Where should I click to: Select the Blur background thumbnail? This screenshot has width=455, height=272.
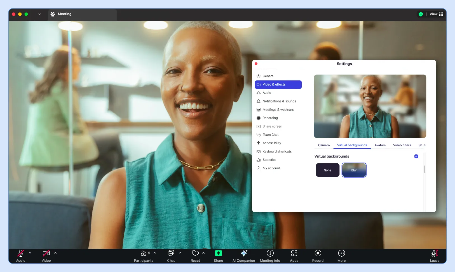click(x=354, y=170)
